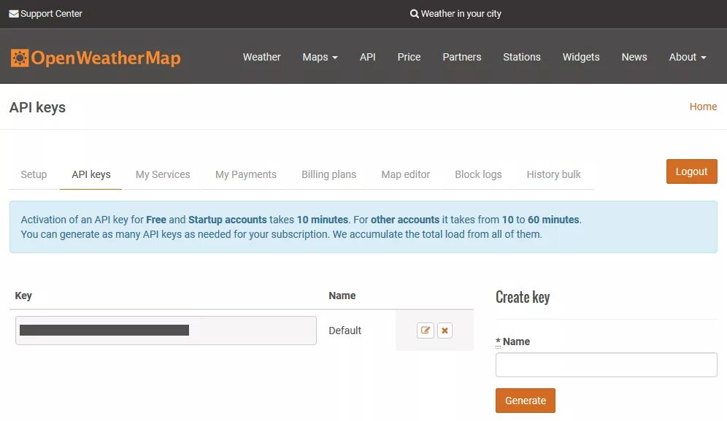The height and width of the screenshot is (421, 727).
Task: Open the Billing plans tab
Action: pos(328,174)
